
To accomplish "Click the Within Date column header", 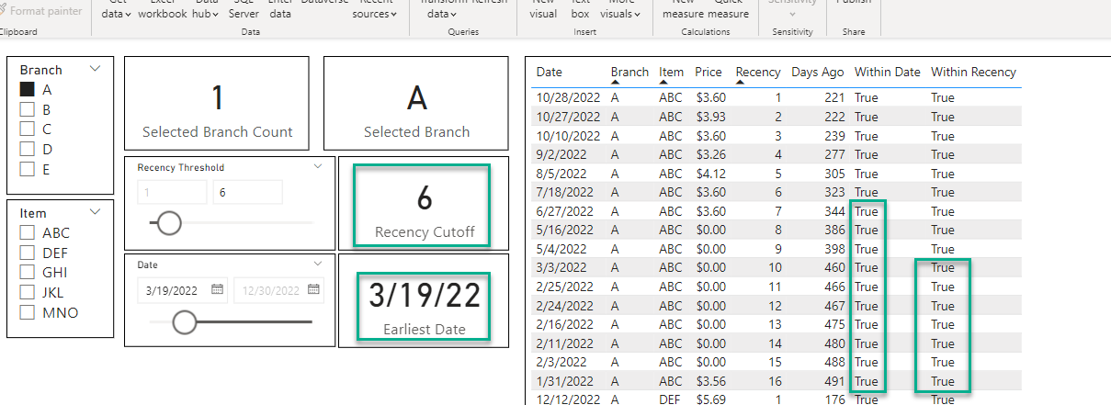I will tap(887, 72).
